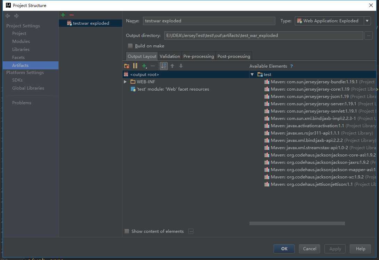Click the Help button
This screenshot has height=260, width=379.
[x=361, y=248]
